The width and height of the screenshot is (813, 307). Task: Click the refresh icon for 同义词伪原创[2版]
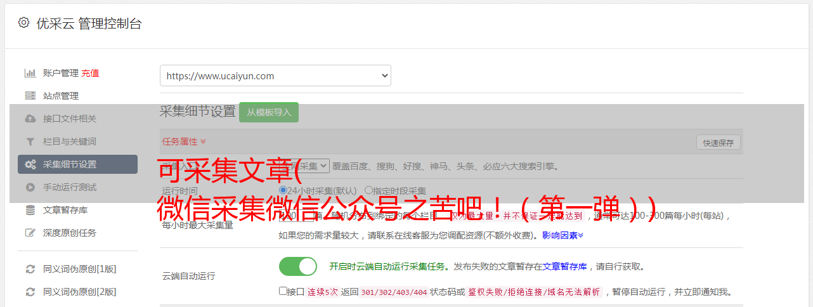tap(30, 292)
